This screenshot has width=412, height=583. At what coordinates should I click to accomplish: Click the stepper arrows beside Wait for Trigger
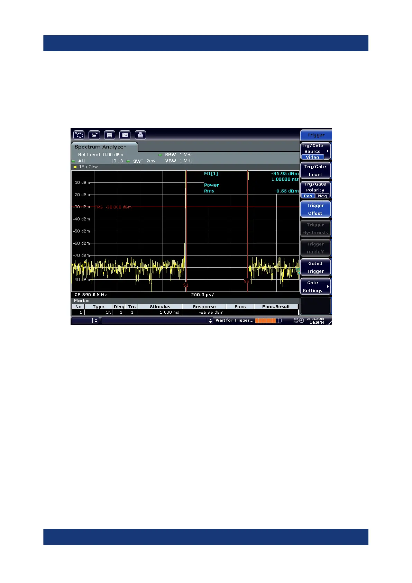(x=210, y=321)
